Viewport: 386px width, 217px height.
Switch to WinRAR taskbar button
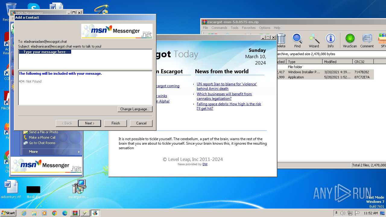[x=75, y=213]
